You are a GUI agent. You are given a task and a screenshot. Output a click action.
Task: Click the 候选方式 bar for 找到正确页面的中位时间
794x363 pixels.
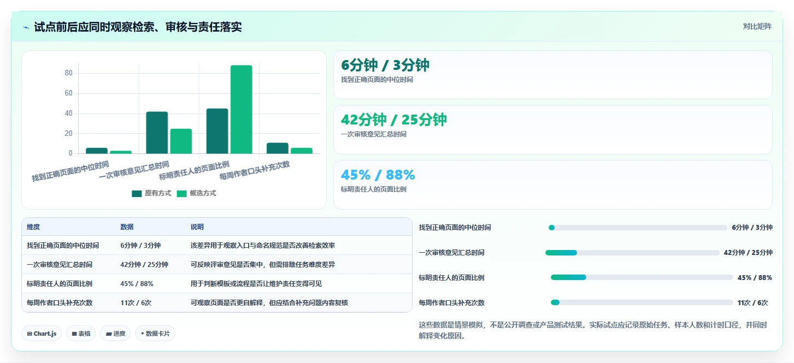(x=121, y=152)
